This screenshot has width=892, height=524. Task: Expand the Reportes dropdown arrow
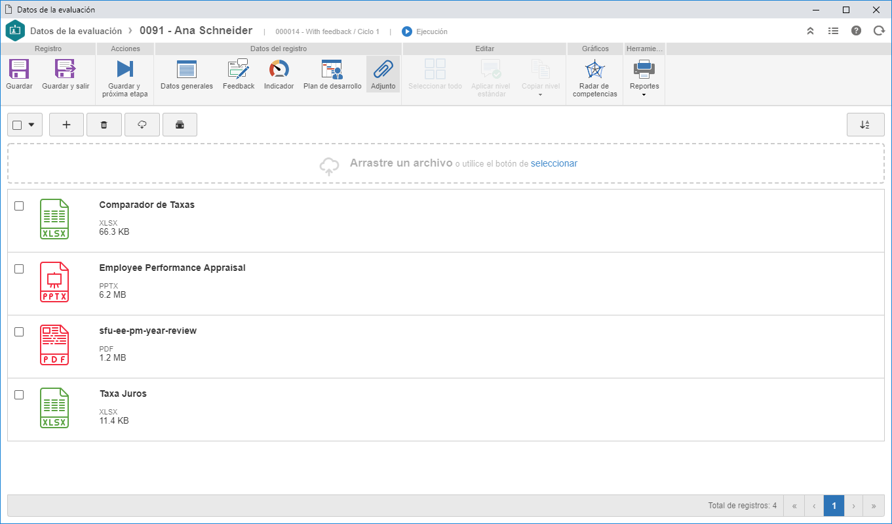(x=644, y=96)
